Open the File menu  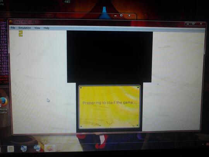click(13, 28)
